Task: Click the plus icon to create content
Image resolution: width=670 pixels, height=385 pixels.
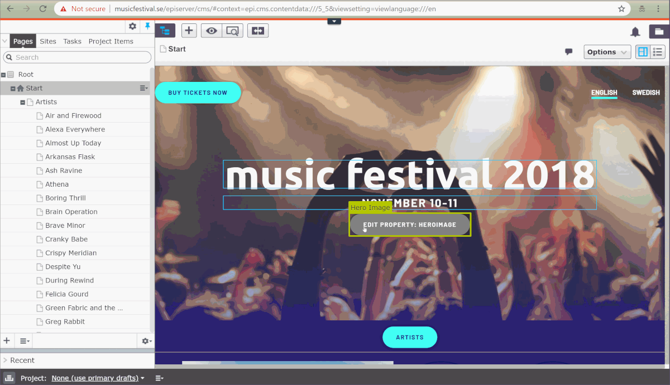Action: click(189, 31)
